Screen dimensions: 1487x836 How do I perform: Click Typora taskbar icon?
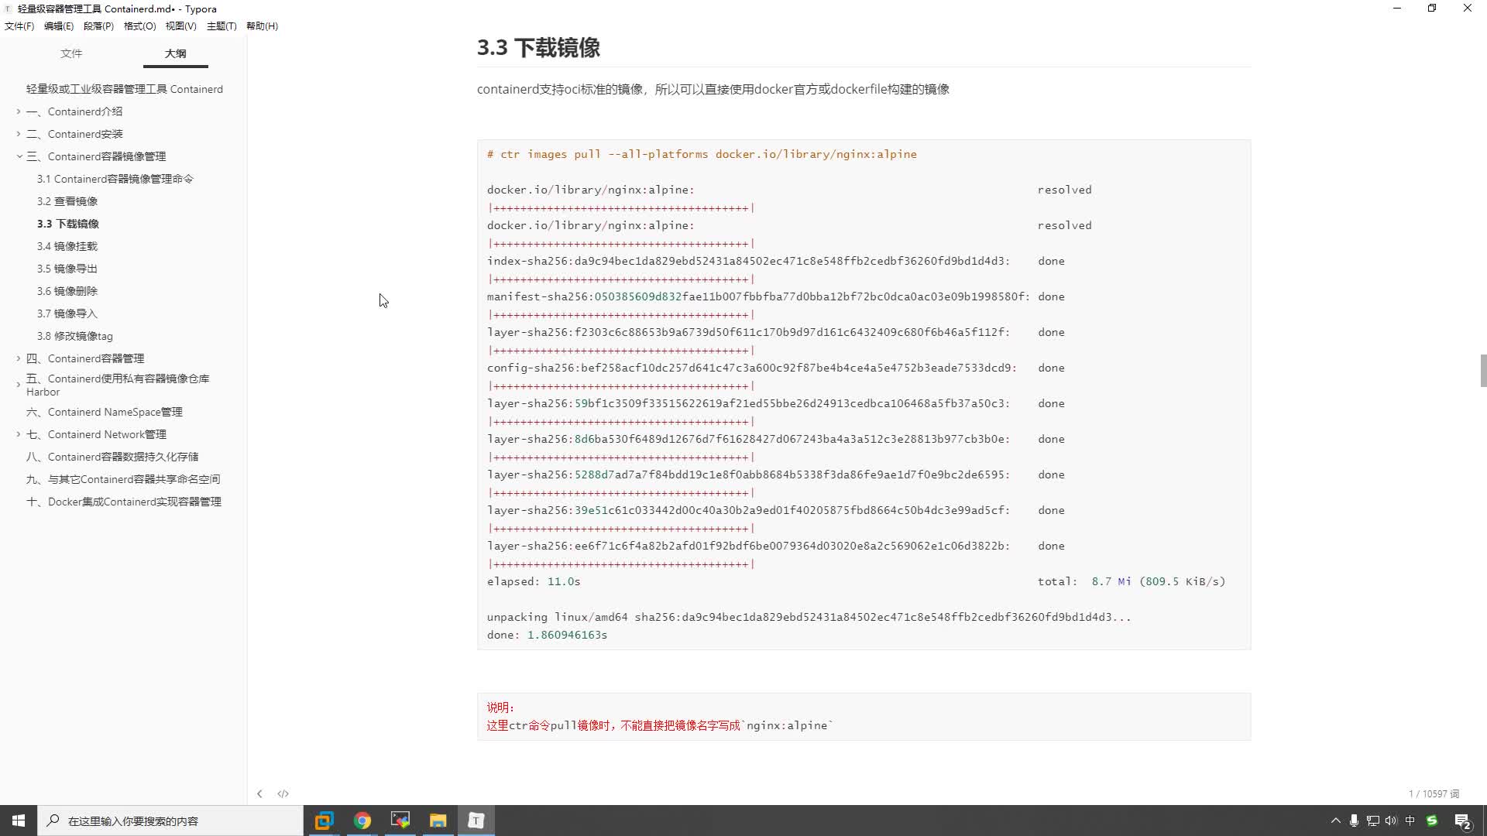pyautogui.click(x=477, y=821)
